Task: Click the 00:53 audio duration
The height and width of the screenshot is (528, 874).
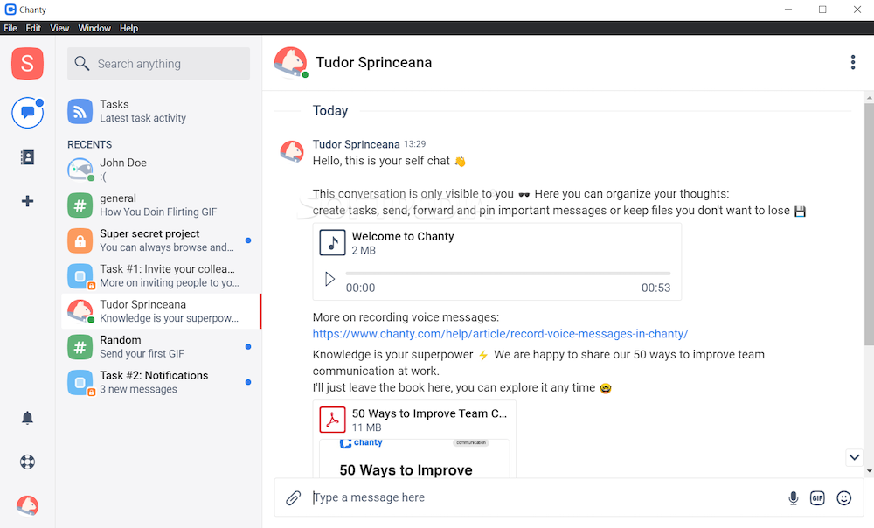Action: coord(655,288)
